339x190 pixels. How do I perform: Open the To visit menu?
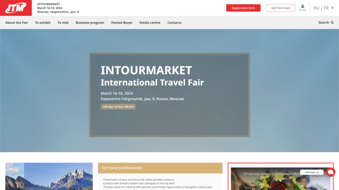click(x=63, y=23)
